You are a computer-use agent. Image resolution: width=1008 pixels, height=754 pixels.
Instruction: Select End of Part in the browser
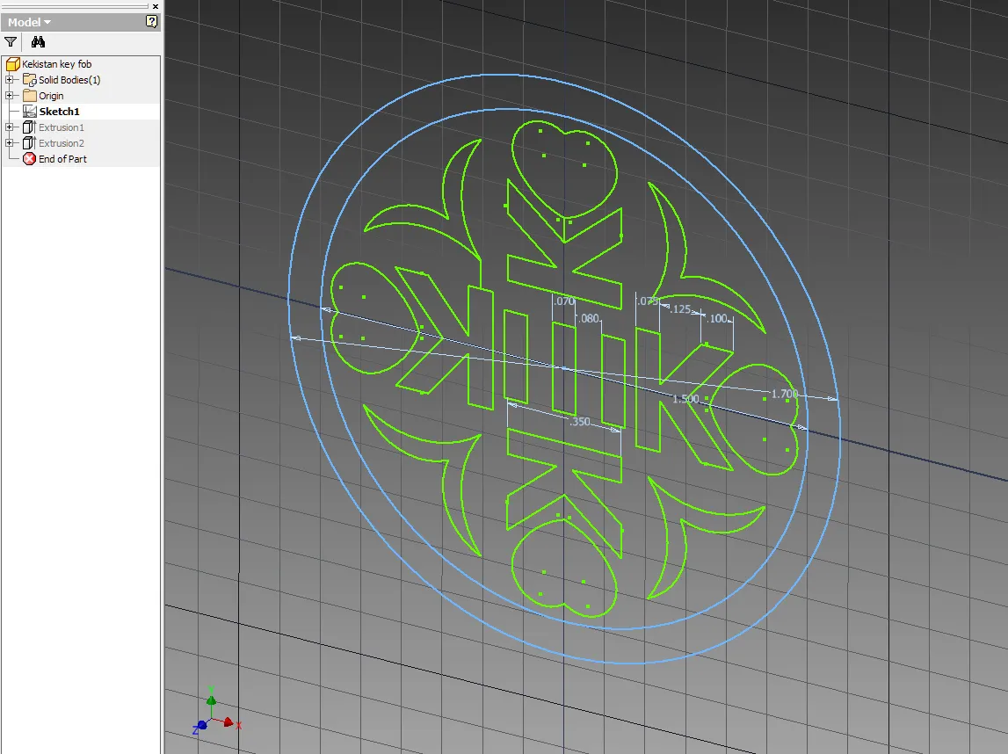pos(62,159)
